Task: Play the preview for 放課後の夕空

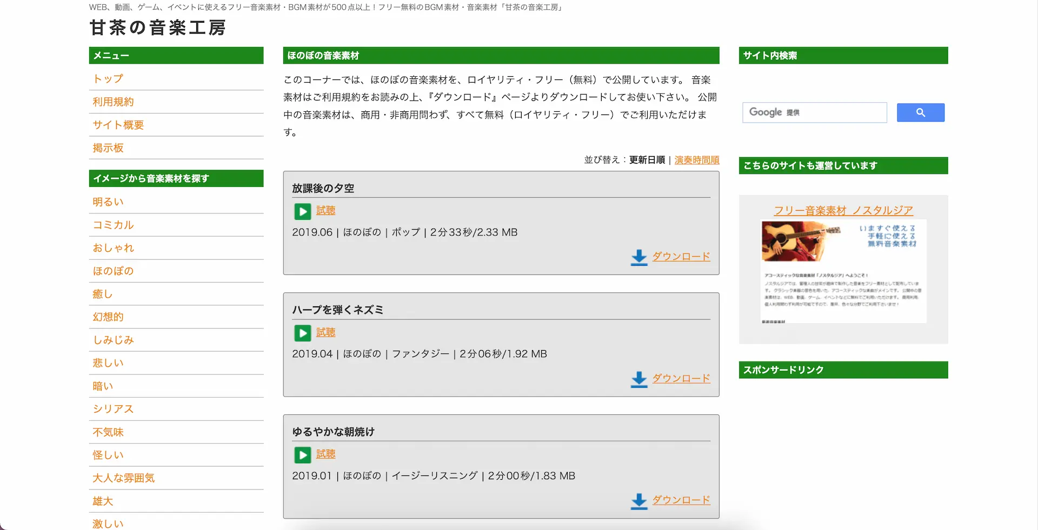Action: (x=303, y=211)
